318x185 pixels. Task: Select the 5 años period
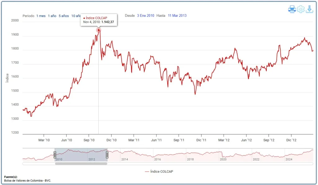[x=64, y=16]
